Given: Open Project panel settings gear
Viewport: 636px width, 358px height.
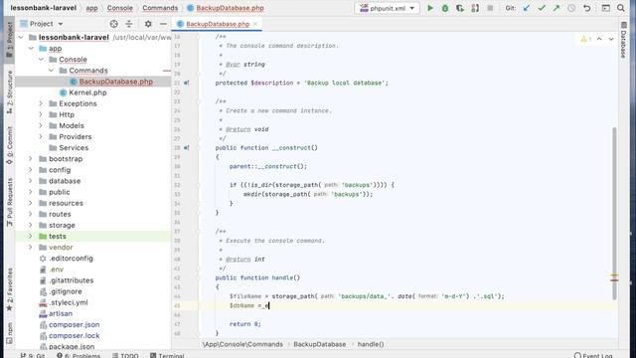Looking at the screenshot, I should click(x=148, y=24).
